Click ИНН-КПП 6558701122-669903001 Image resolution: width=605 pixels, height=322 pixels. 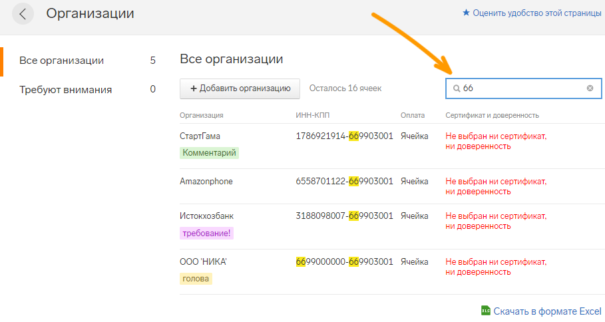pyautogui.click(x=344, y=181)
